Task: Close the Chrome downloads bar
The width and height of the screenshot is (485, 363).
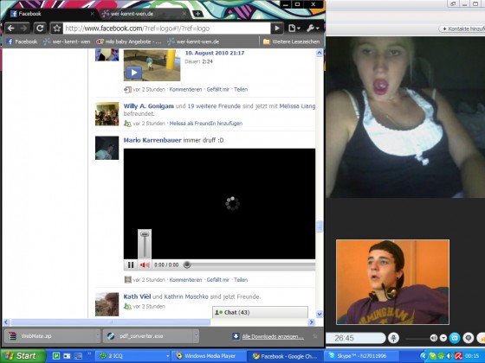Action: [x=315, y=336]
